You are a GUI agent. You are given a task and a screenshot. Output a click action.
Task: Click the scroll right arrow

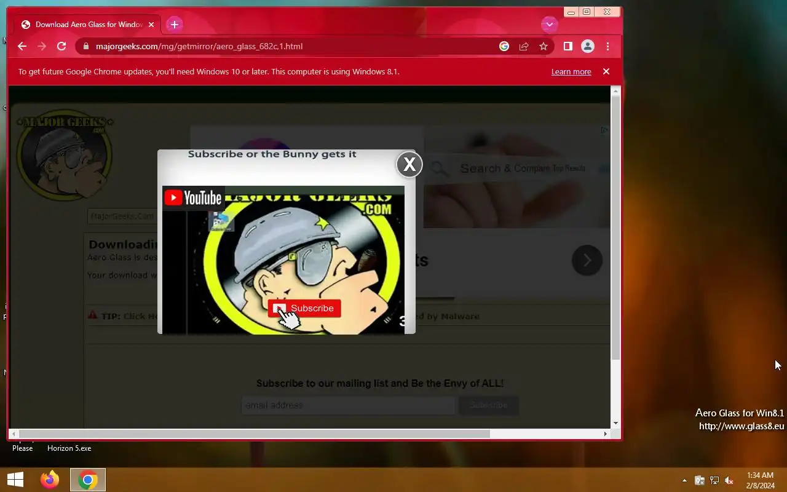click(x=606, y=434)
